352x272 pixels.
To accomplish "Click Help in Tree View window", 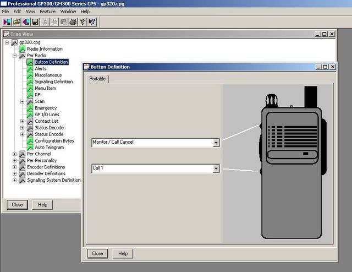I will tap(43, 205).
